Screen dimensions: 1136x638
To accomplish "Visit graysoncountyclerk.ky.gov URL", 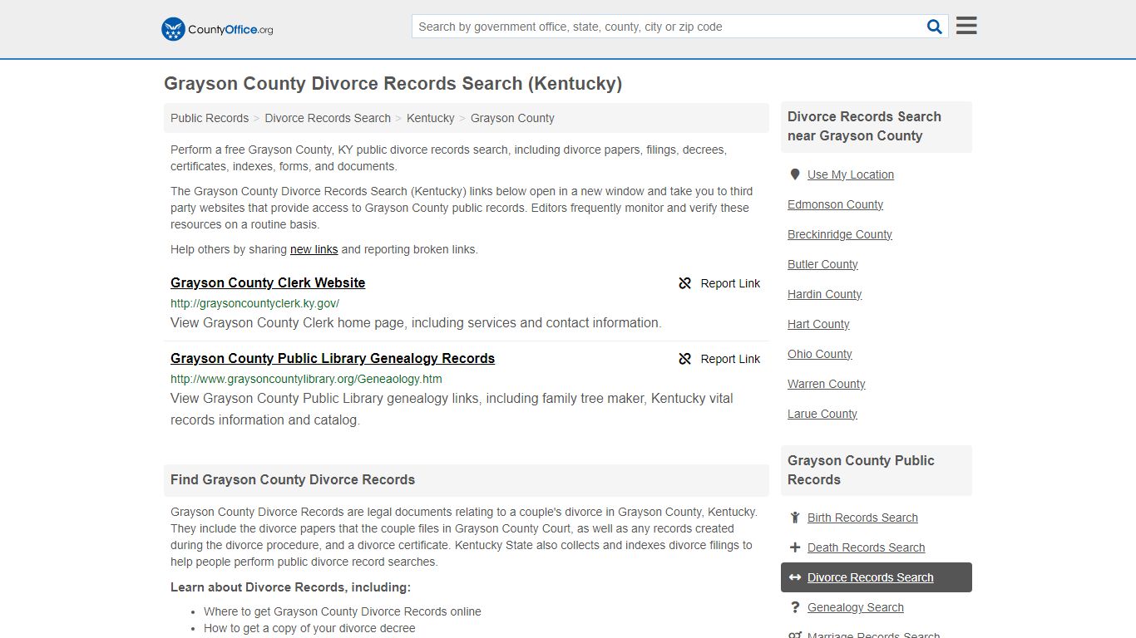I will 254,303.
